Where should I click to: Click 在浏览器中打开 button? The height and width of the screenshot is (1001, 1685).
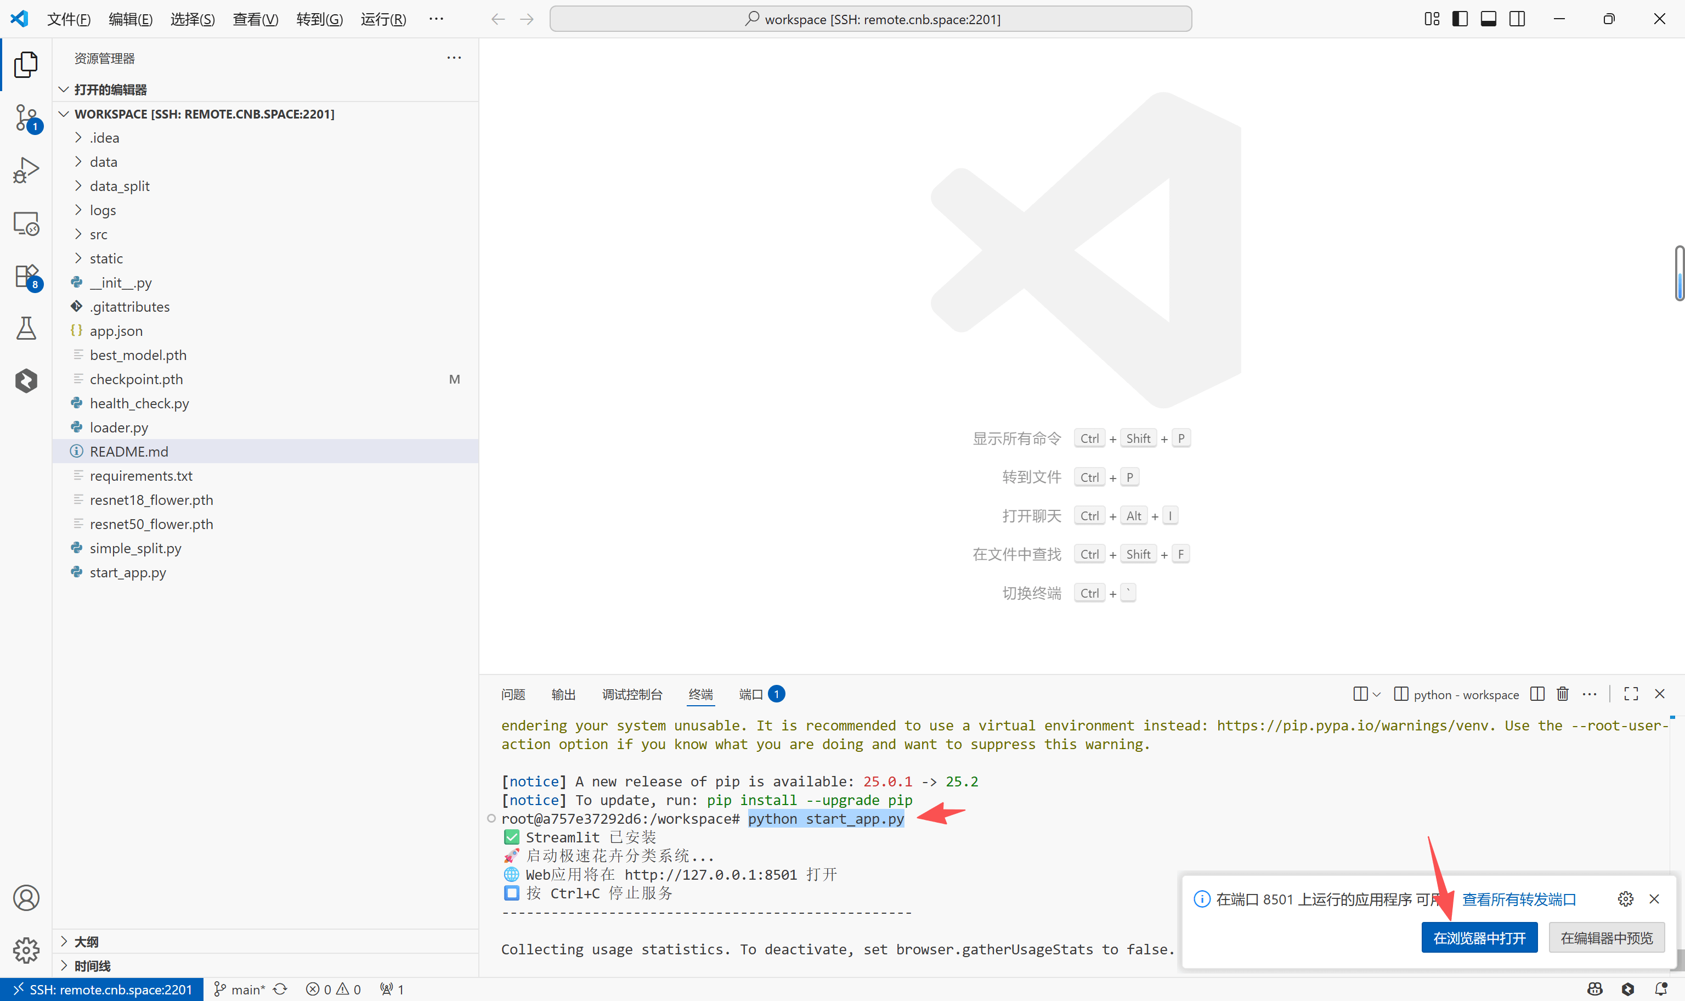1479,937
